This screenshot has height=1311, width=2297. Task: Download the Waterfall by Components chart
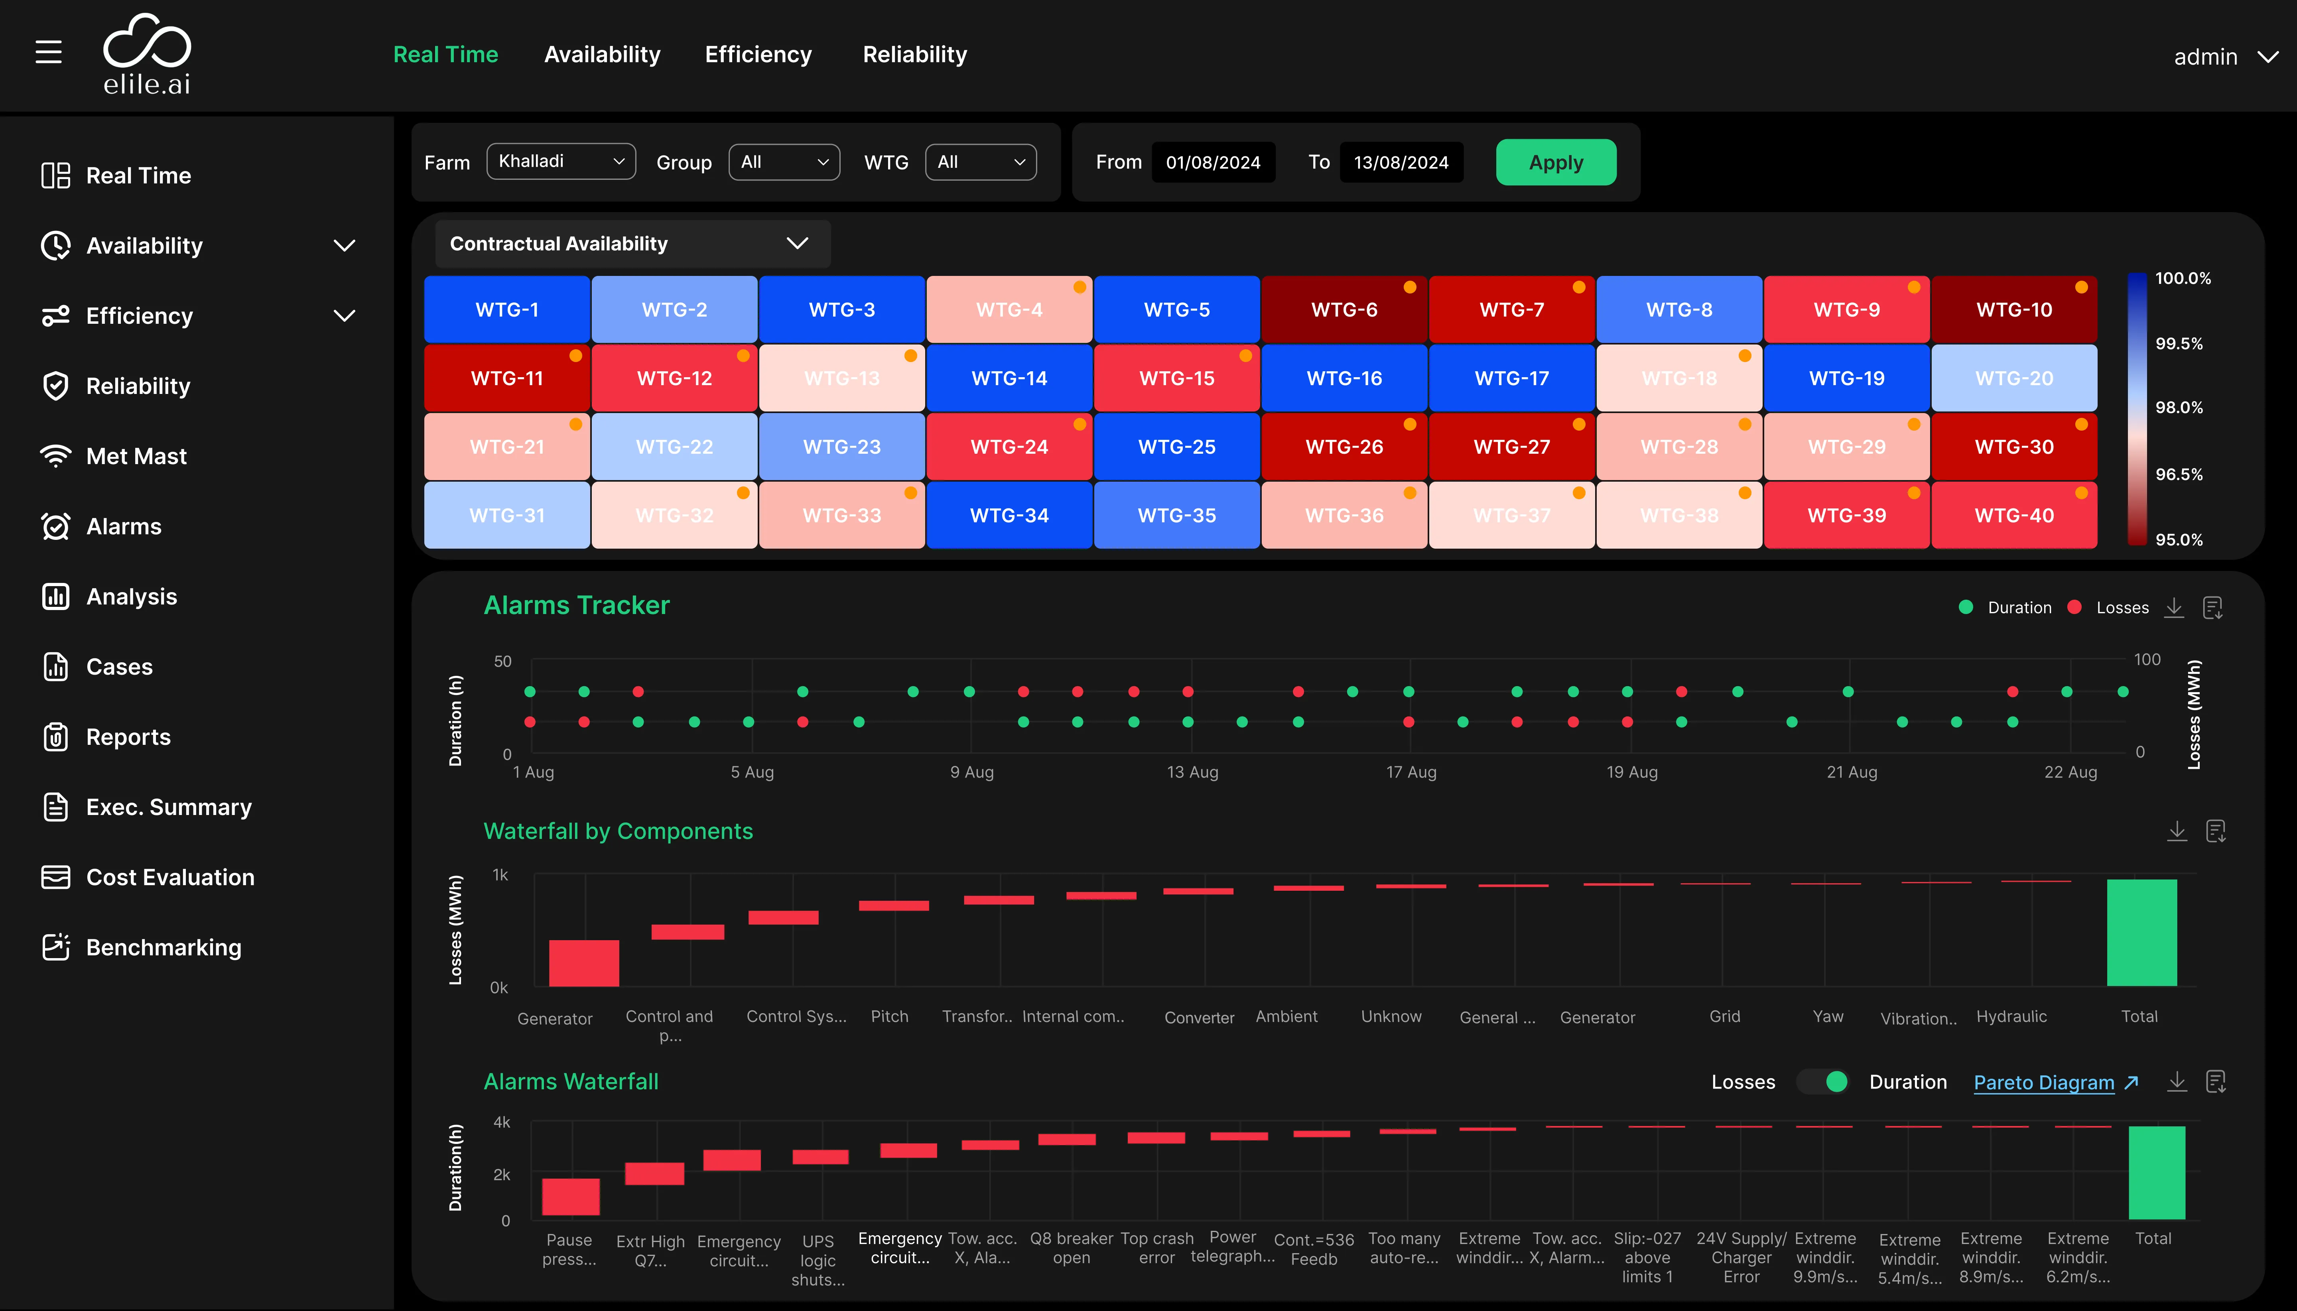click(2177, 831)
